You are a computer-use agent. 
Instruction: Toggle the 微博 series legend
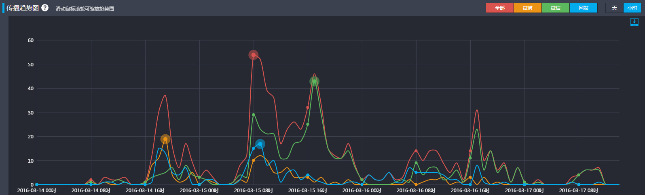coord(527,8)
